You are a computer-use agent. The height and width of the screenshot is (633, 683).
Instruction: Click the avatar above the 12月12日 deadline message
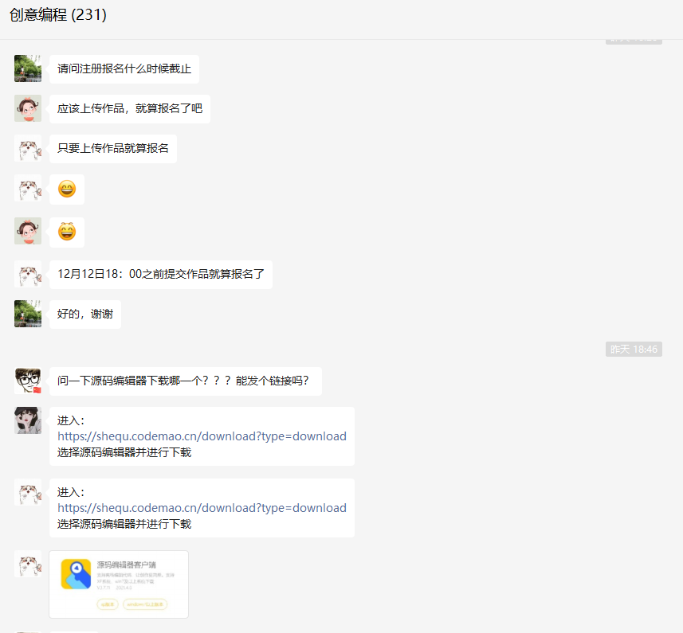pos(27,274)
